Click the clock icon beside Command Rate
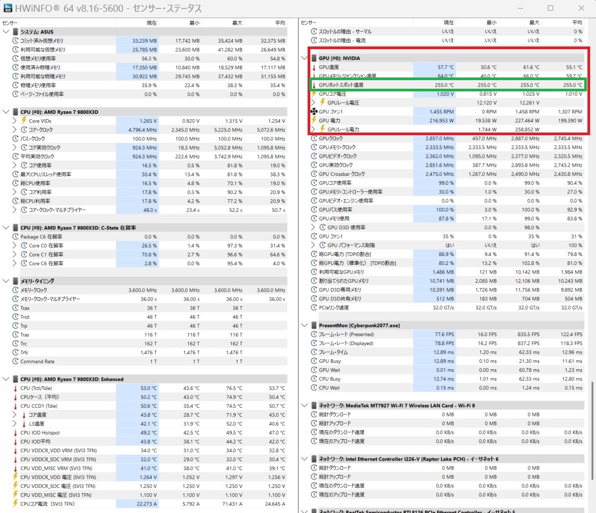Screen dimensions: 596x513 click(15, 361)
